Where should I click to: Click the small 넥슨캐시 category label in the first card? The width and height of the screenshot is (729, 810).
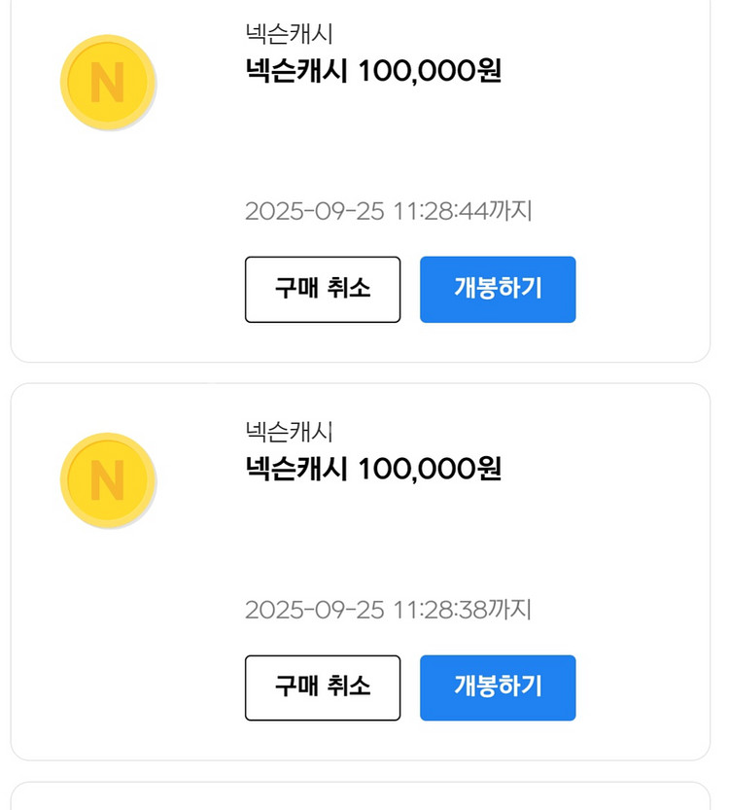[289, 34]
